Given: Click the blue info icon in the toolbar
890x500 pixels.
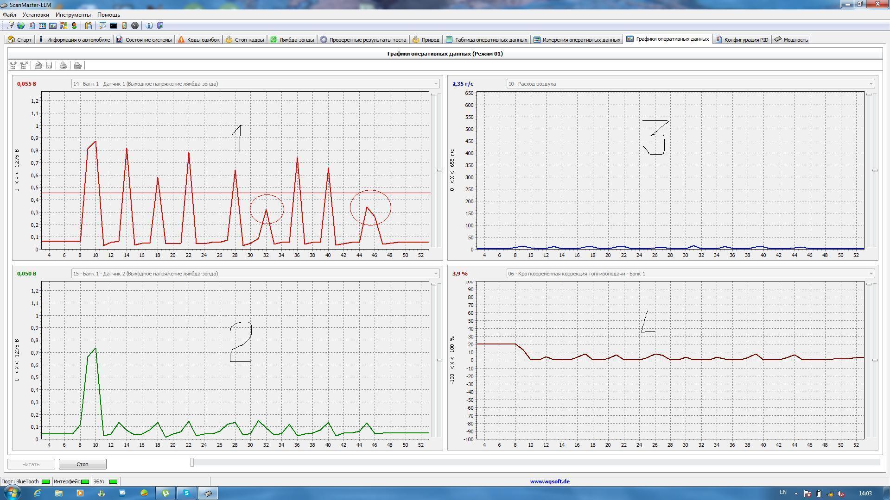Looking at the screenshot, I should [x=149, y=25].
